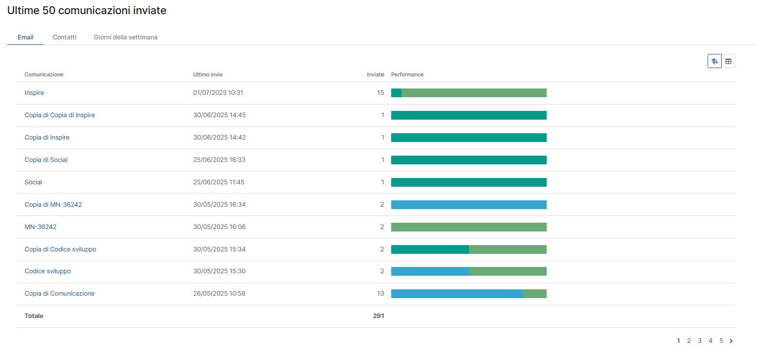
Task: Go to page 3
Action: pos(699,341)
